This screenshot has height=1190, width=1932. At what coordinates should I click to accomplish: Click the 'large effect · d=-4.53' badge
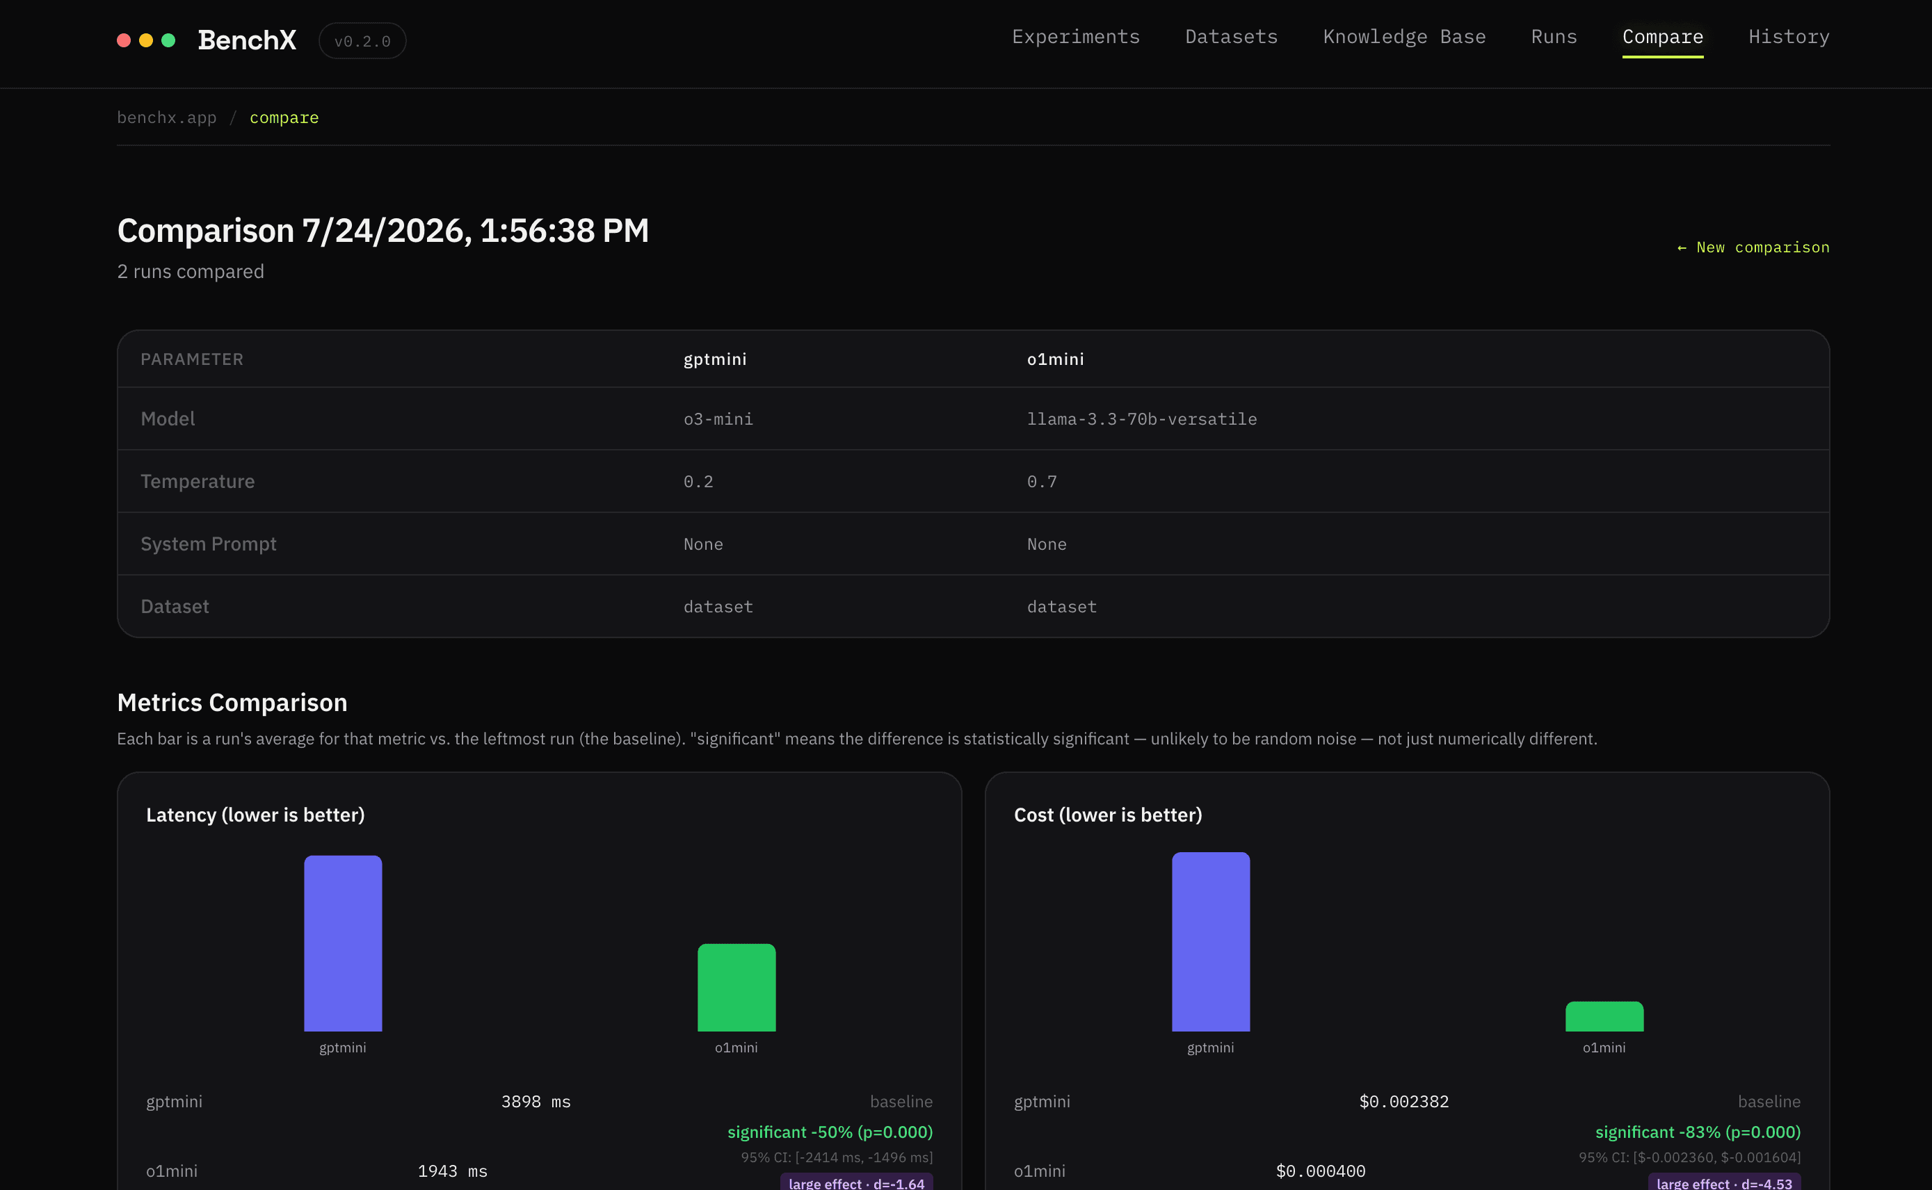[x=1724, y=1182]
